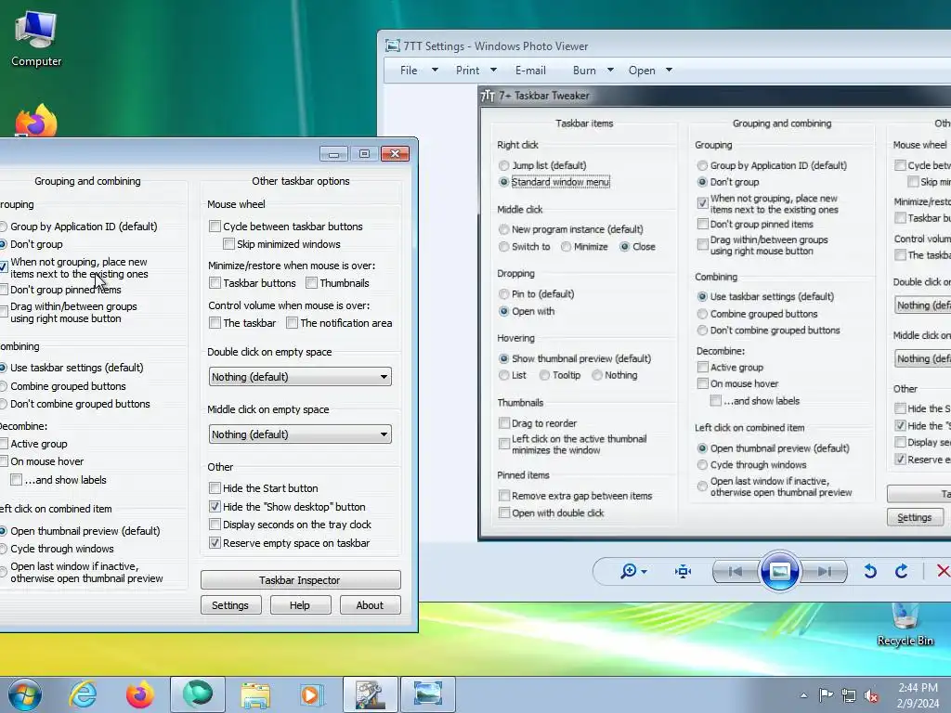Check Thumbnails minimize/restore option
This screenshot has height=713, width=951.
click(312, 282)
